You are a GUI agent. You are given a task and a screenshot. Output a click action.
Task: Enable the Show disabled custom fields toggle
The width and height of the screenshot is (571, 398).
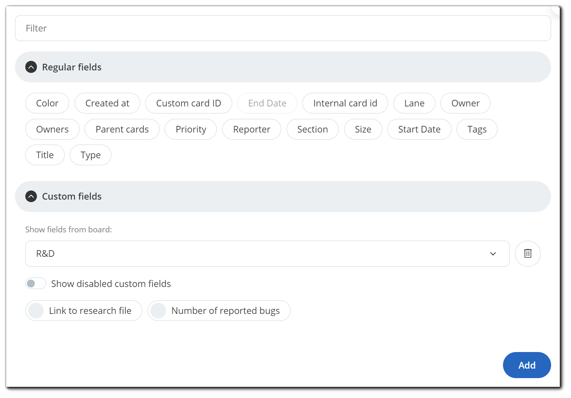(x=35, y=283)
